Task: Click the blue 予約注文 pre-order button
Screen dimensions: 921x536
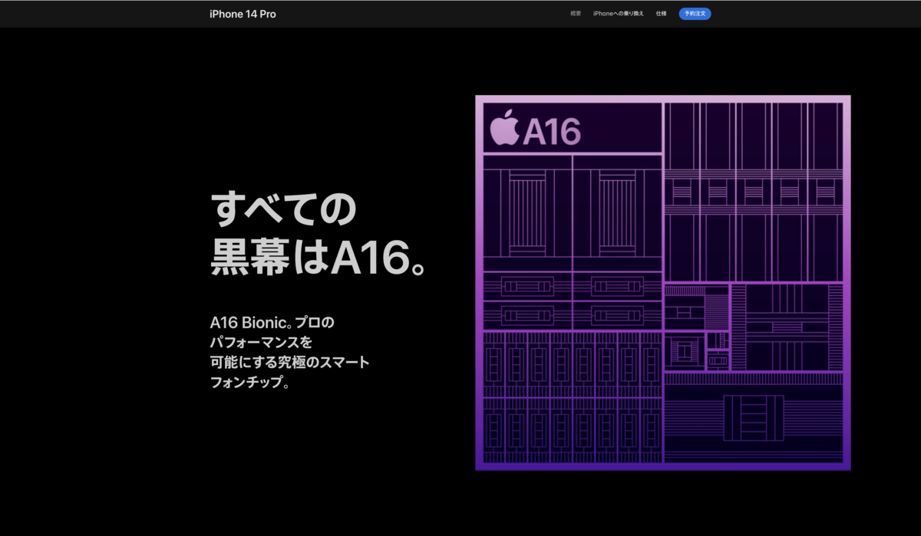Action: tap(695, 14)
